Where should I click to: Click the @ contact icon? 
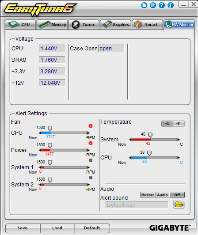pos(153,5)
